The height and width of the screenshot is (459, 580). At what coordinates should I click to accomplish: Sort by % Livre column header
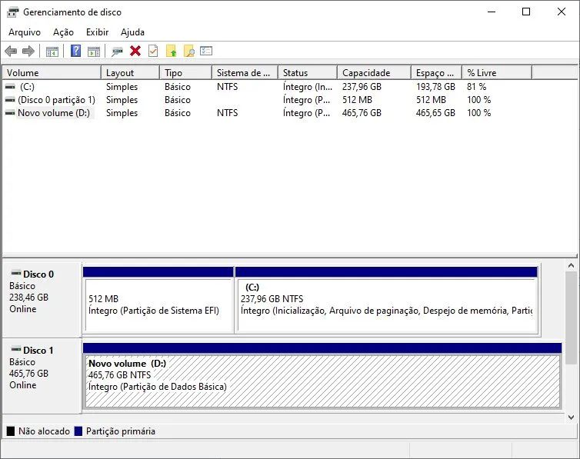(497, 73)
